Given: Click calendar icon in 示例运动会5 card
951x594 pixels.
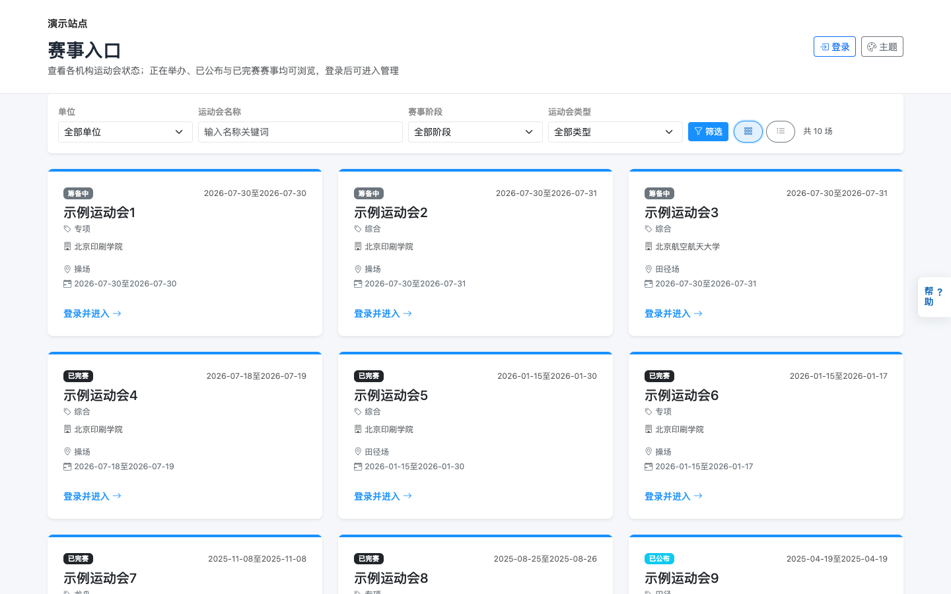Looking at the screenshot, I should (x=358, y=467).
